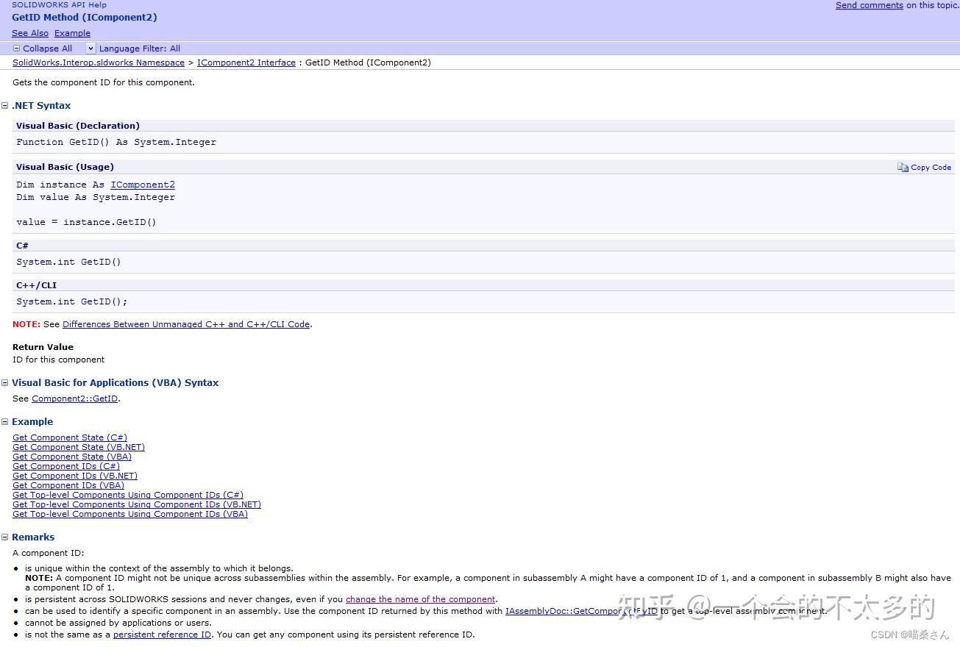
Task: Click 'Gets the component ID for this component.' text
Action: [104, 82]
